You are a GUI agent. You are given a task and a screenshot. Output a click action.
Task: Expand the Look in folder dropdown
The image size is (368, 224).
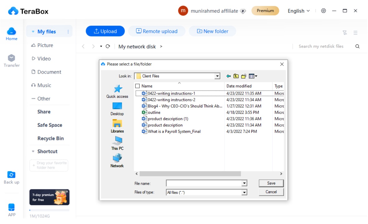click(217, 76)
